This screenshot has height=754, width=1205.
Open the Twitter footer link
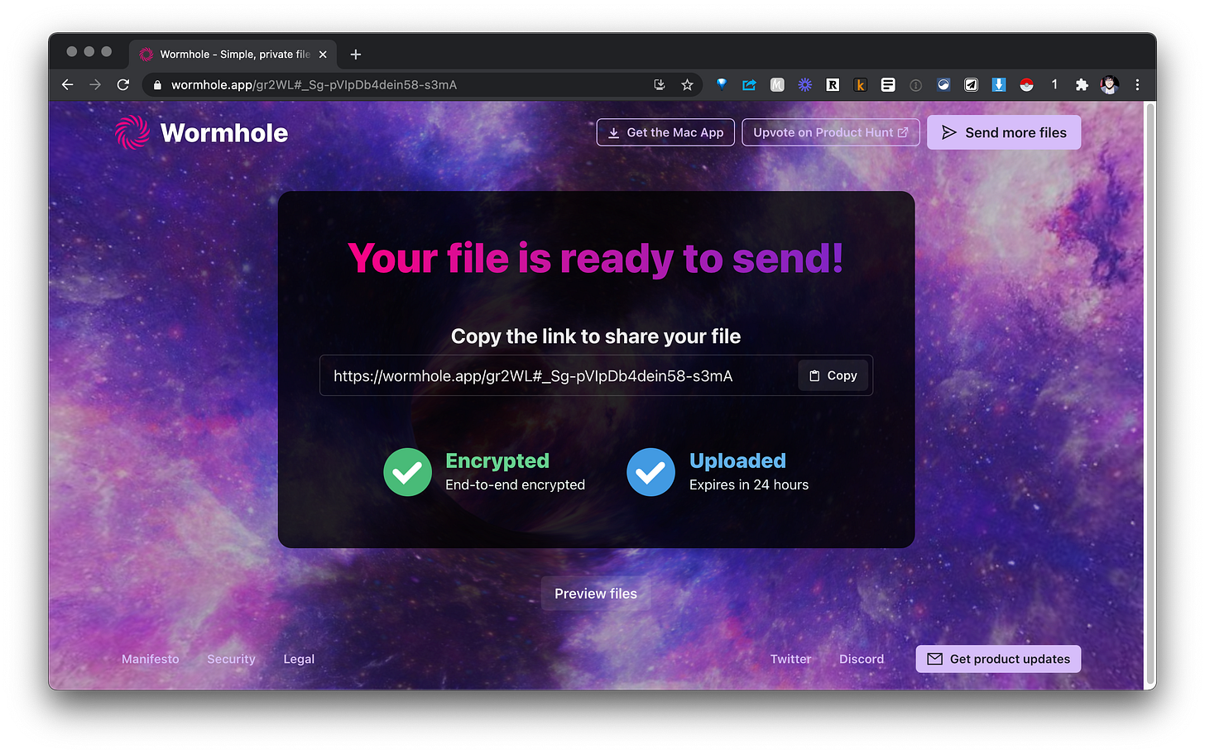click(x=790, y=659)
